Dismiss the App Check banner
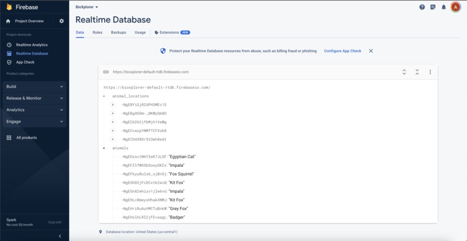Viewport: 467px width, 241px height. [371, 51]
